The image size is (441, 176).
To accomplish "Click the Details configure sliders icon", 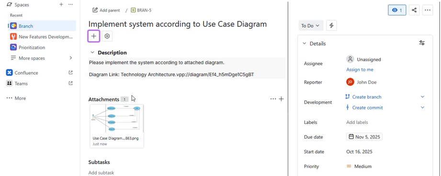I will tap(422, 43).
